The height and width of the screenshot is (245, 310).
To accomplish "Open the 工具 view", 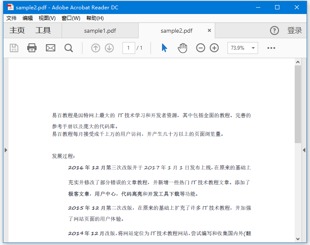I will click(x=43, y=31).
